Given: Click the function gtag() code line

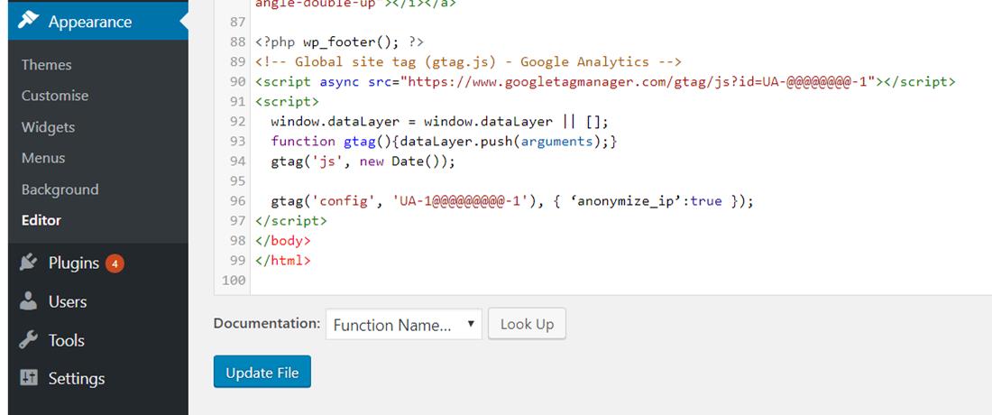Looking at the screenshot, I should coord(444,141).
